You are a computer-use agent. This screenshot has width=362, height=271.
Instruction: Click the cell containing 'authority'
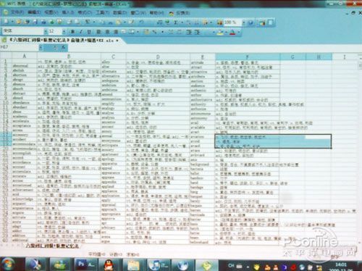point(202,104)
